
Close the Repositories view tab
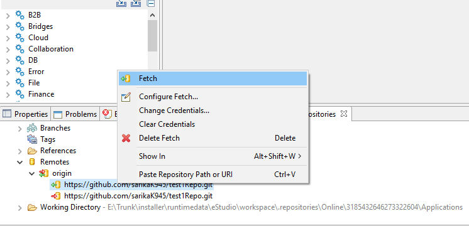pos(345,114)
